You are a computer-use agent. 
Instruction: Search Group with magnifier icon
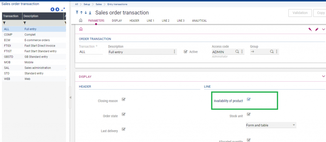coord(272,52)
